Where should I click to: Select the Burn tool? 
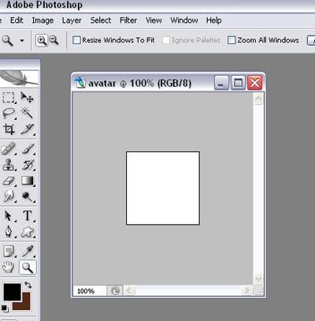click(27, 196)
